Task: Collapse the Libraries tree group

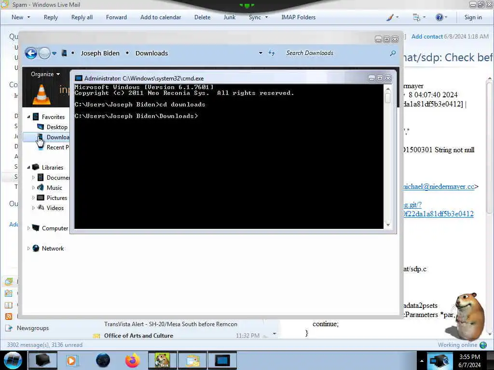Action: pyautogui.click(x=28, y=167)
